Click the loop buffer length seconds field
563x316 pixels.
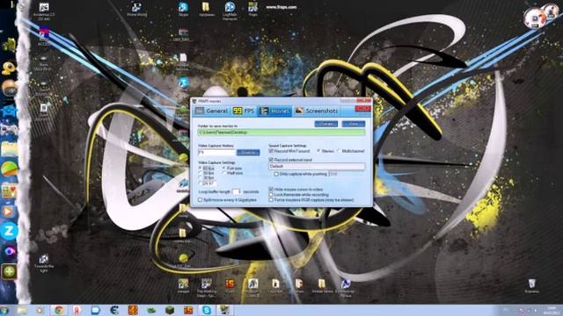(x=236, y=191)
